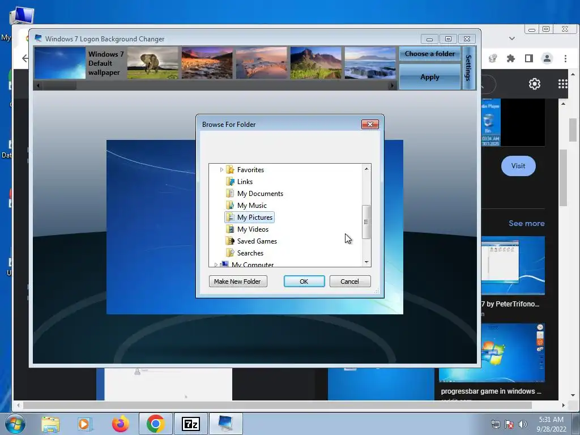Open the progressbar game image result
The height and width of the screenshot is (435, 580).
[x=492, y=353]
